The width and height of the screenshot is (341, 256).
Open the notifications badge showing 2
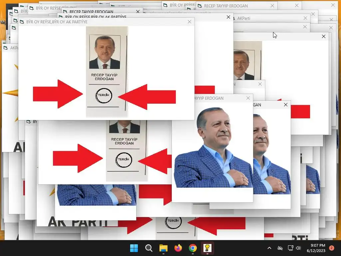332,248
